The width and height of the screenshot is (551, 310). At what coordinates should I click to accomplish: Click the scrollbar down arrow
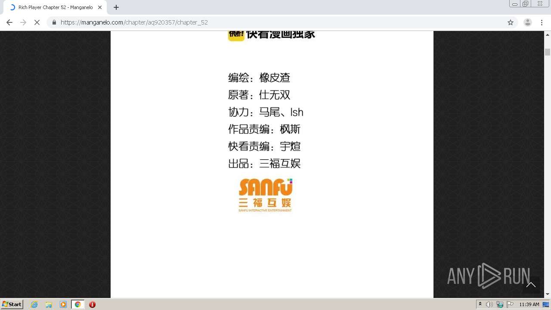click(548, 294)
